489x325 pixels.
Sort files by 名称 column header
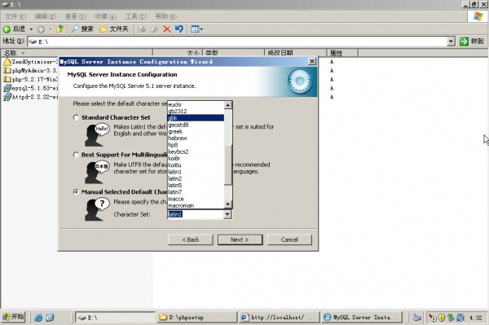[x=77, y=53]
